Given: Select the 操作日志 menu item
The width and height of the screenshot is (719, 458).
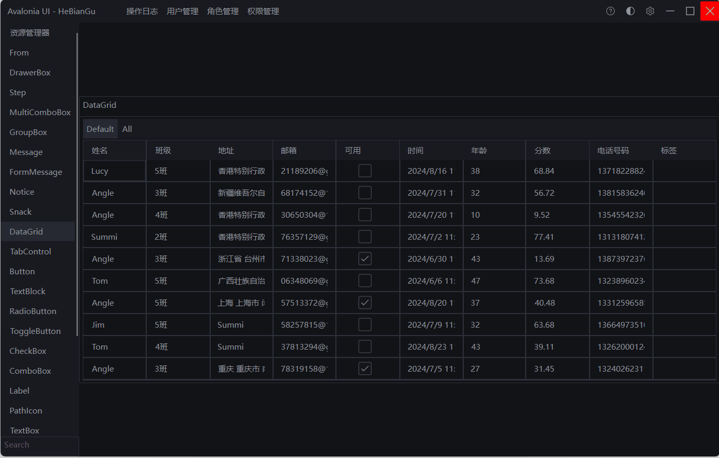Looking at the screenshot, I should (142, 11).
